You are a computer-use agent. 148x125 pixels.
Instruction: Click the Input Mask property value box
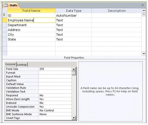pos(55,77)
